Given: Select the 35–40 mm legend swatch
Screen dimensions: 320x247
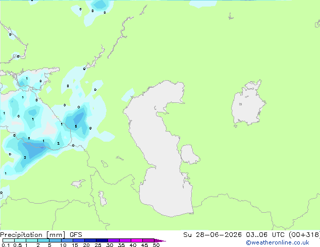Looking at the screenshot, I should (x=125, y=240).
